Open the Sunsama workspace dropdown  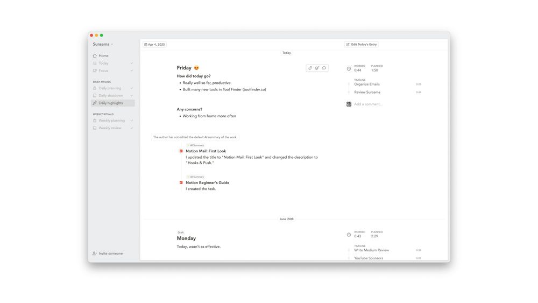point(103,44)
